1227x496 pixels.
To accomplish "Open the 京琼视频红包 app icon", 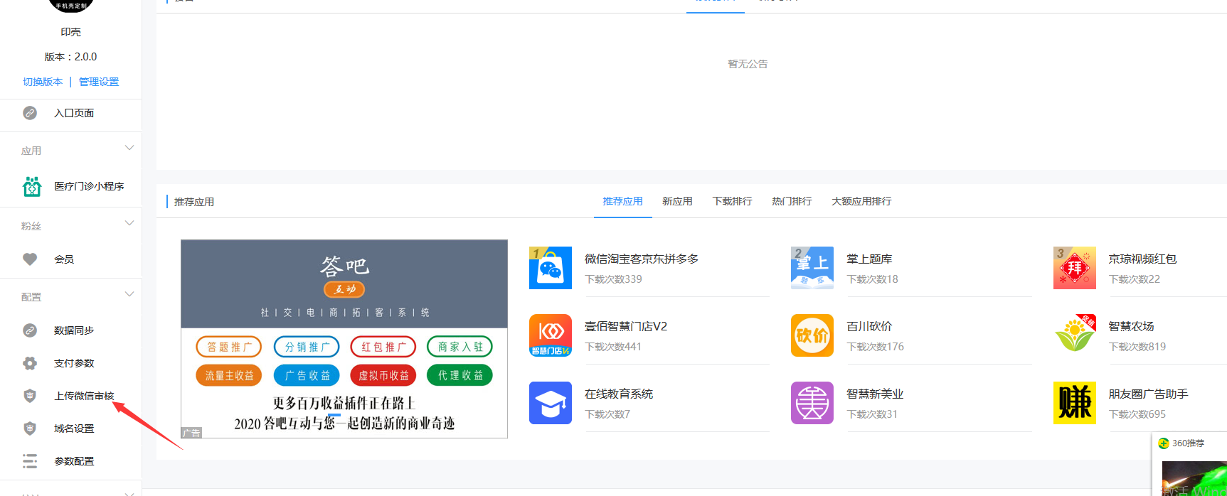I will (1075, 268).
